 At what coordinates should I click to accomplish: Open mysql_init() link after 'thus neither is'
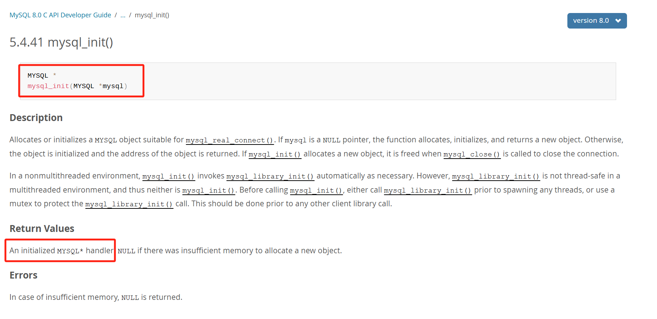(x=209, y=190)
